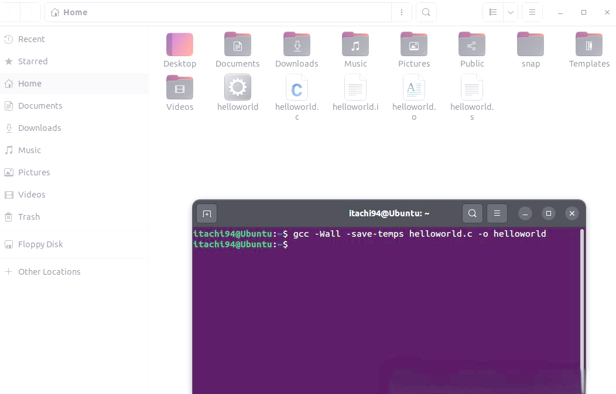
Task: Select the helloworld.c source file
Action: (x=297, y=88)
